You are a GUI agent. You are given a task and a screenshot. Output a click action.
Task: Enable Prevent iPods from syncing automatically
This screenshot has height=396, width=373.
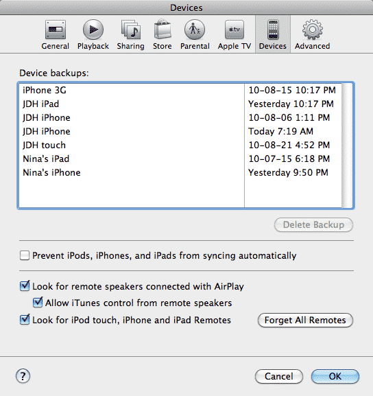pyautogui.click(x=25, y=255)
